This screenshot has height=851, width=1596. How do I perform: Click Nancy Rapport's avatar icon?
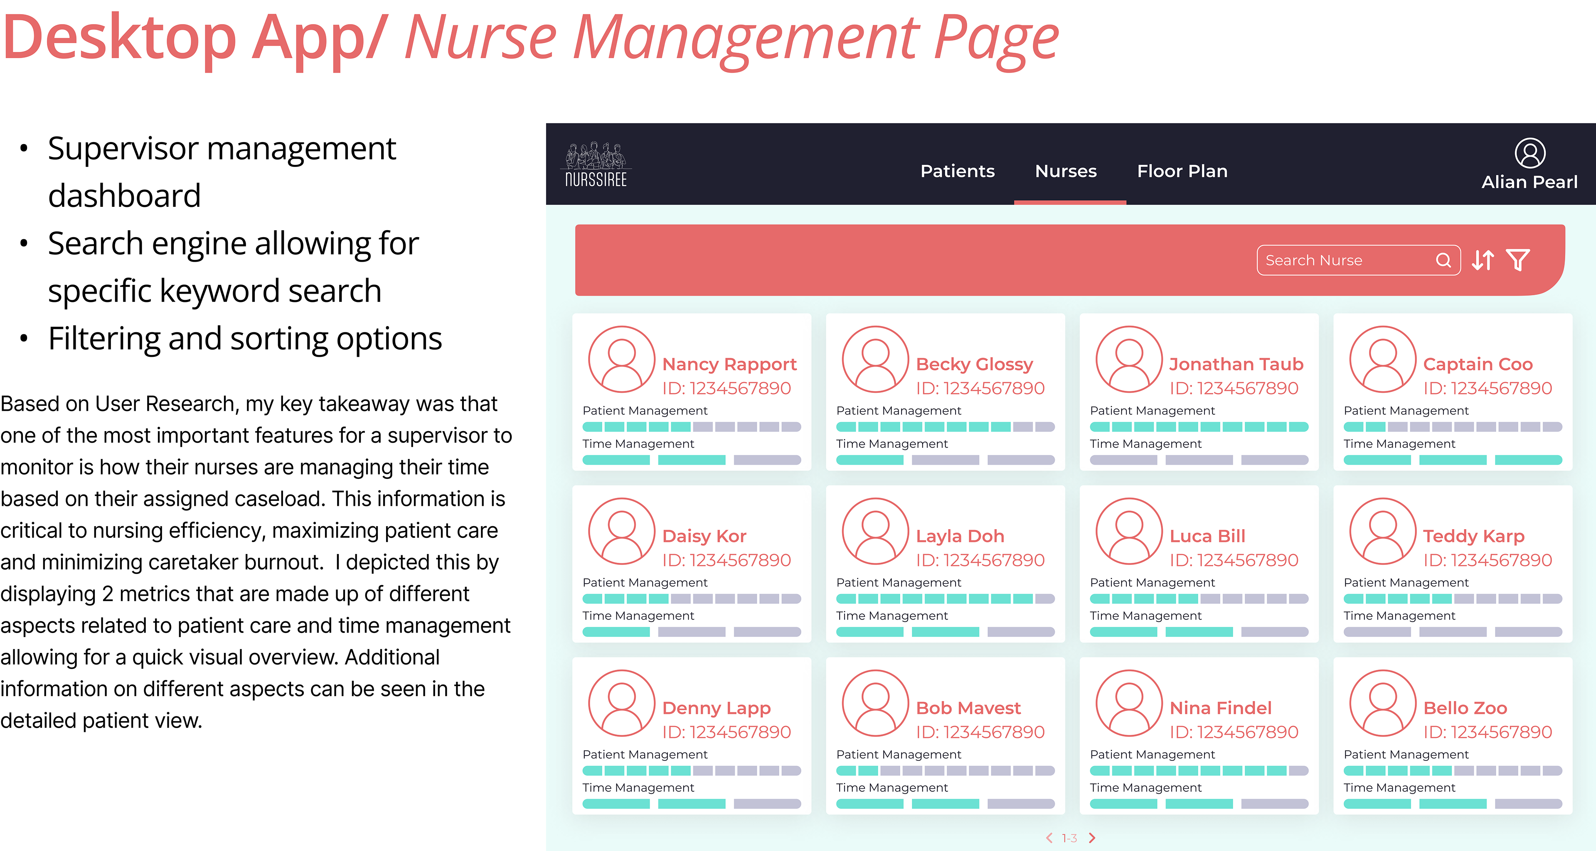click(621, 360)
